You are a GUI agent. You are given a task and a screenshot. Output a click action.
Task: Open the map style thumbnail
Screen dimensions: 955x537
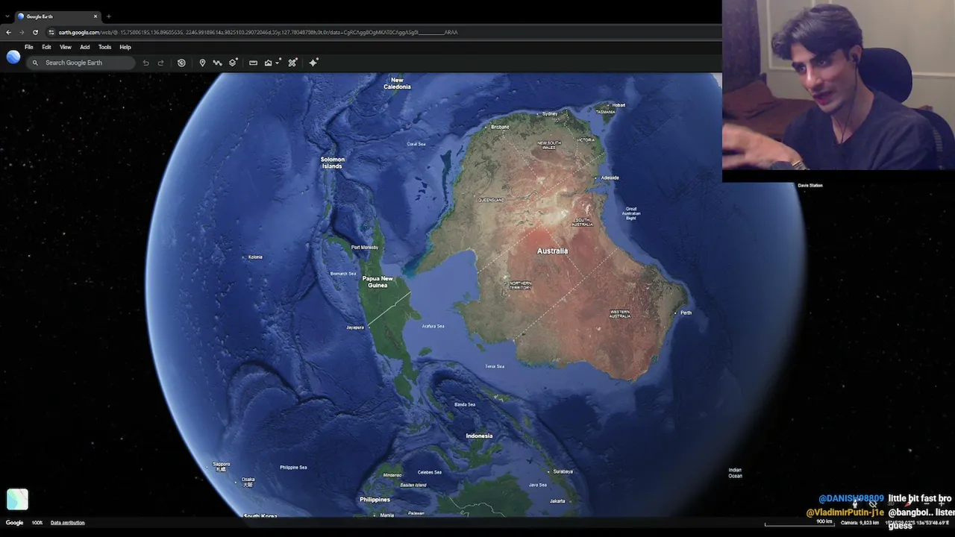[x=17, y=499]
